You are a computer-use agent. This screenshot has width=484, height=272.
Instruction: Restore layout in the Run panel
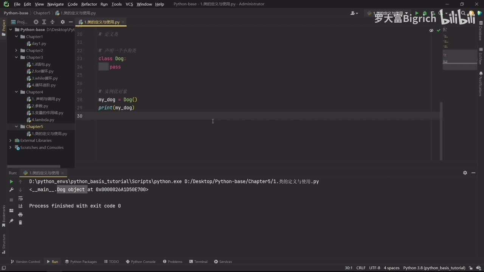pyautogui.click(x=11, y=211)
